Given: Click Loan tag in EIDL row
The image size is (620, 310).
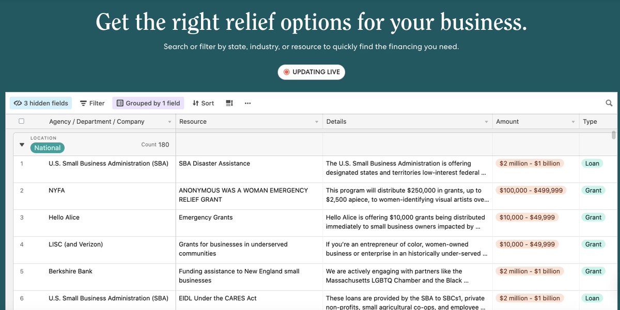Looking at the screenshot, I should [592, 298].
